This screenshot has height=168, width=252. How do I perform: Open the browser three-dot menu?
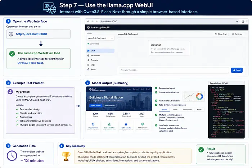click(247, 21)
